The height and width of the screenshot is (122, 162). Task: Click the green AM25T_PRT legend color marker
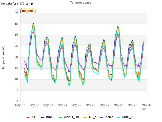tap(60, 117)
